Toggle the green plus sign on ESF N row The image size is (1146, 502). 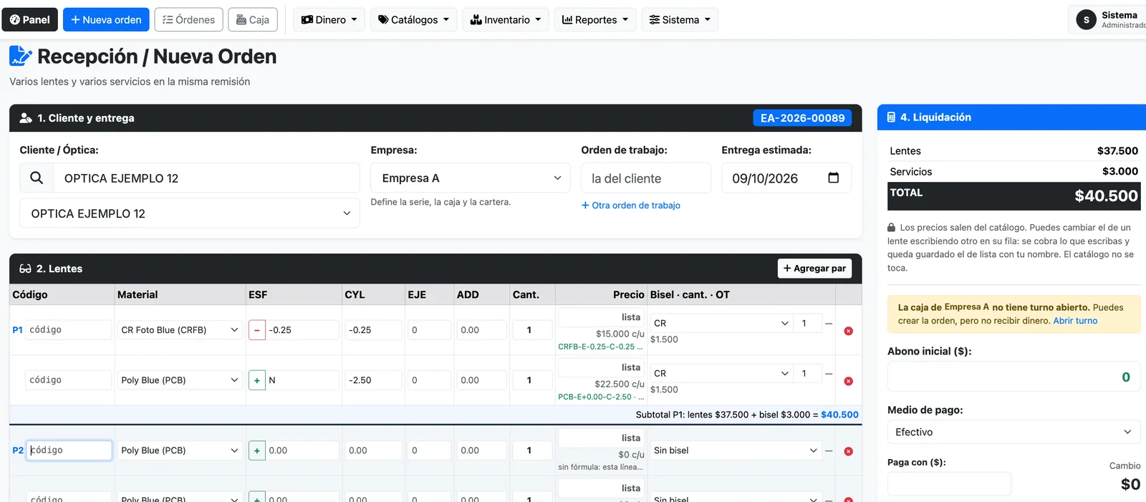(x=257, y=380)
